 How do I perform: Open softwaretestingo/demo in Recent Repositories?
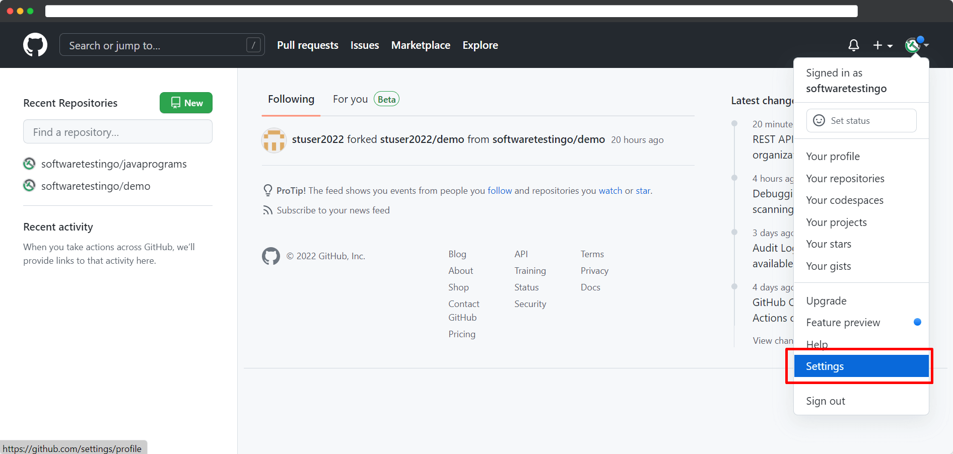point(96,186)
